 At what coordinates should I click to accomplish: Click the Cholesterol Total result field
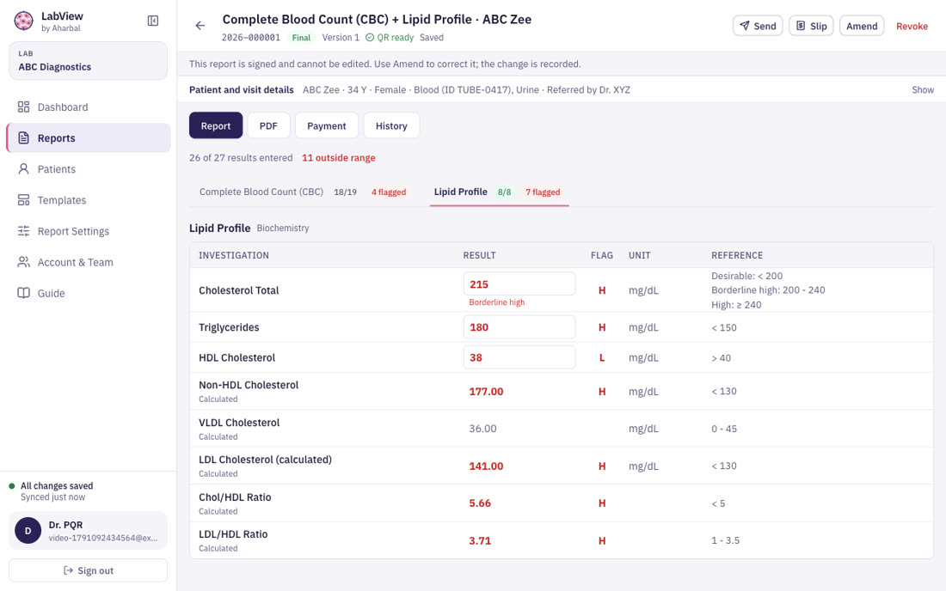(519, 283)
